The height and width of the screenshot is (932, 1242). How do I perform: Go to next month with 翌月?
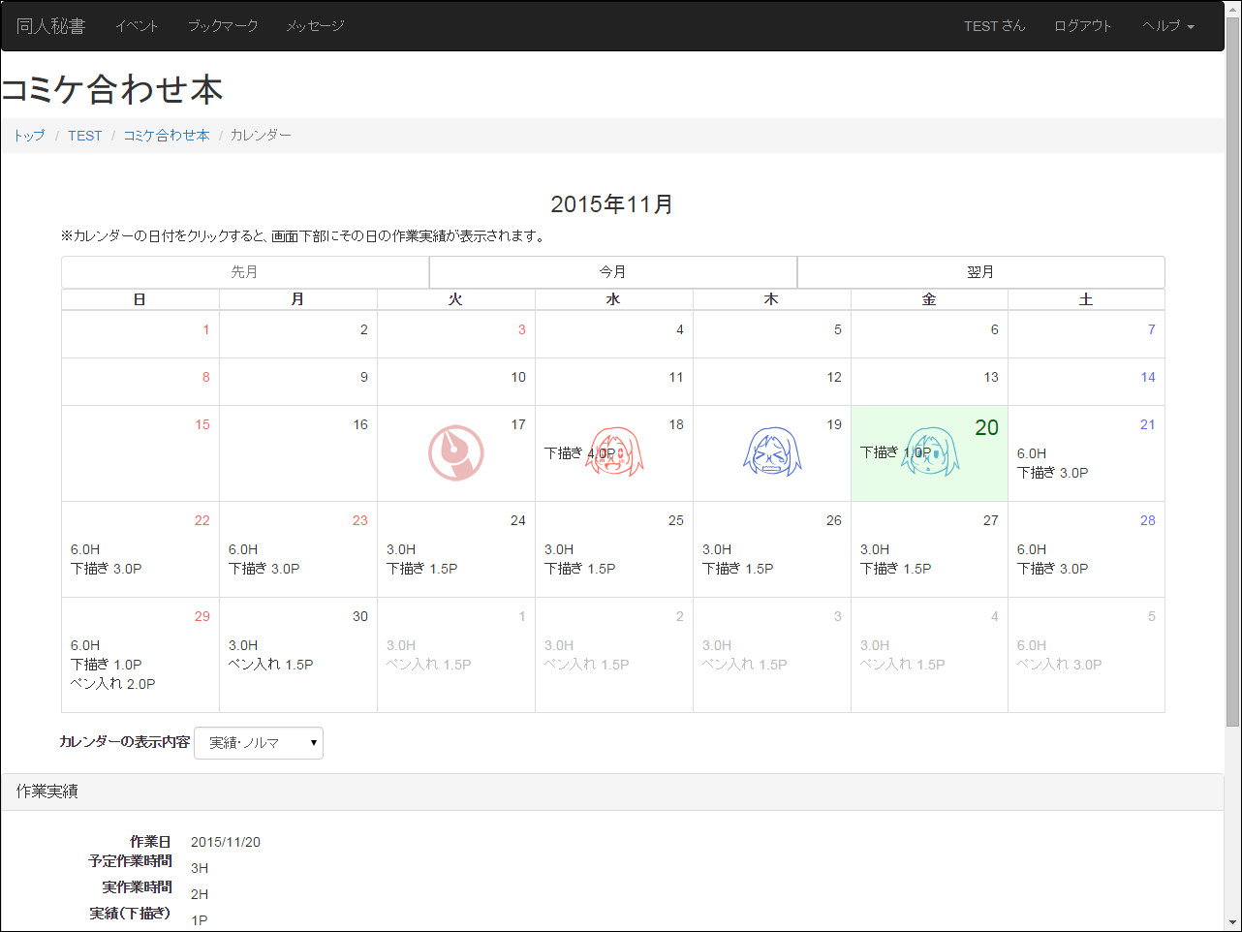click(x=980, y=272)
